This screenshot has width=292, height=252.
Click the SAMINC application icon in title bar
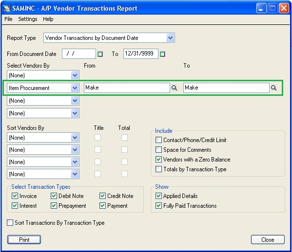pos(7,8)
